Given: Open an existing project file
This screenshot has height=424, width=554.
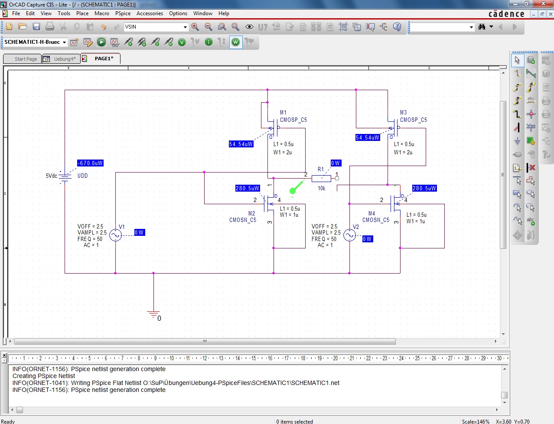Looking at the screenshot, I should point(23,27).
